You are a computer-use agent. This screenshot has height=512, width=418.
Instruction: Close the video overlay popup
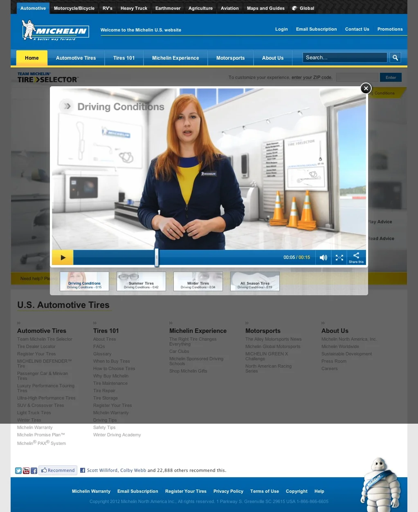pos(366,88)
